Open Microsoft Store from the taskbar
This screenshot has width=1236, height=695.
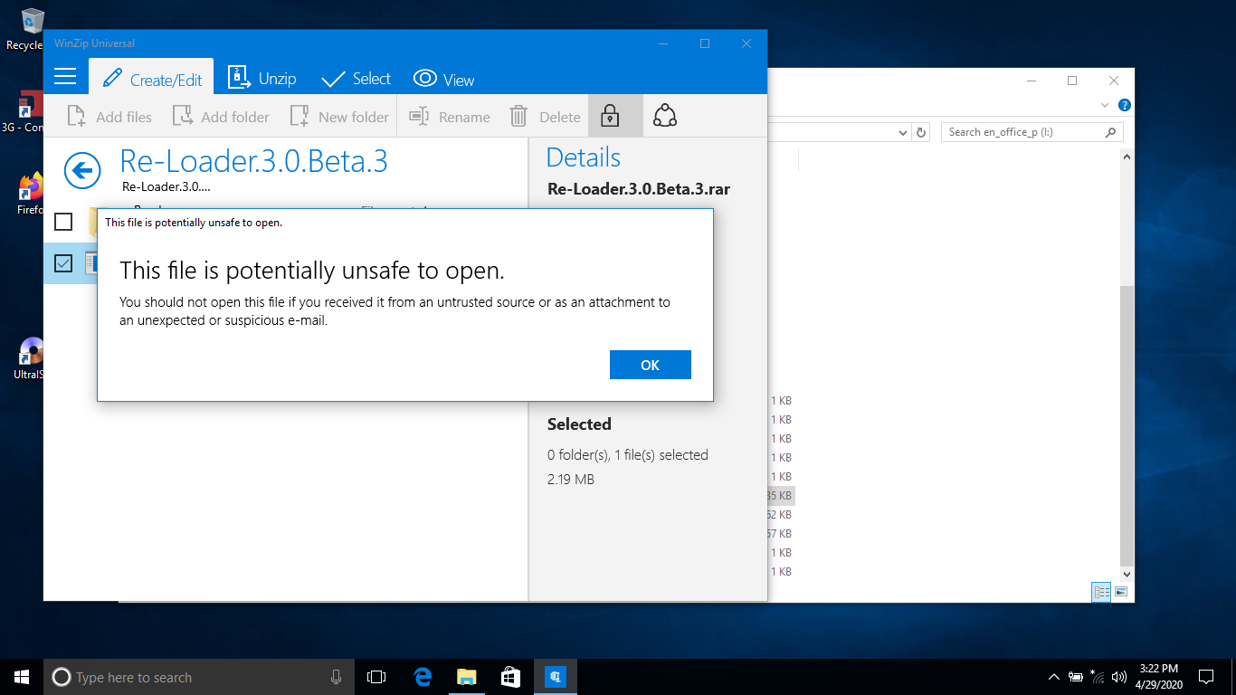[510, 677]
